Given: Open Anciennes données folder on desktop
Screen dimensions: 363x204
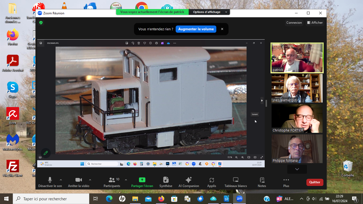Looking at the screenshot, I should click(13, 13).
